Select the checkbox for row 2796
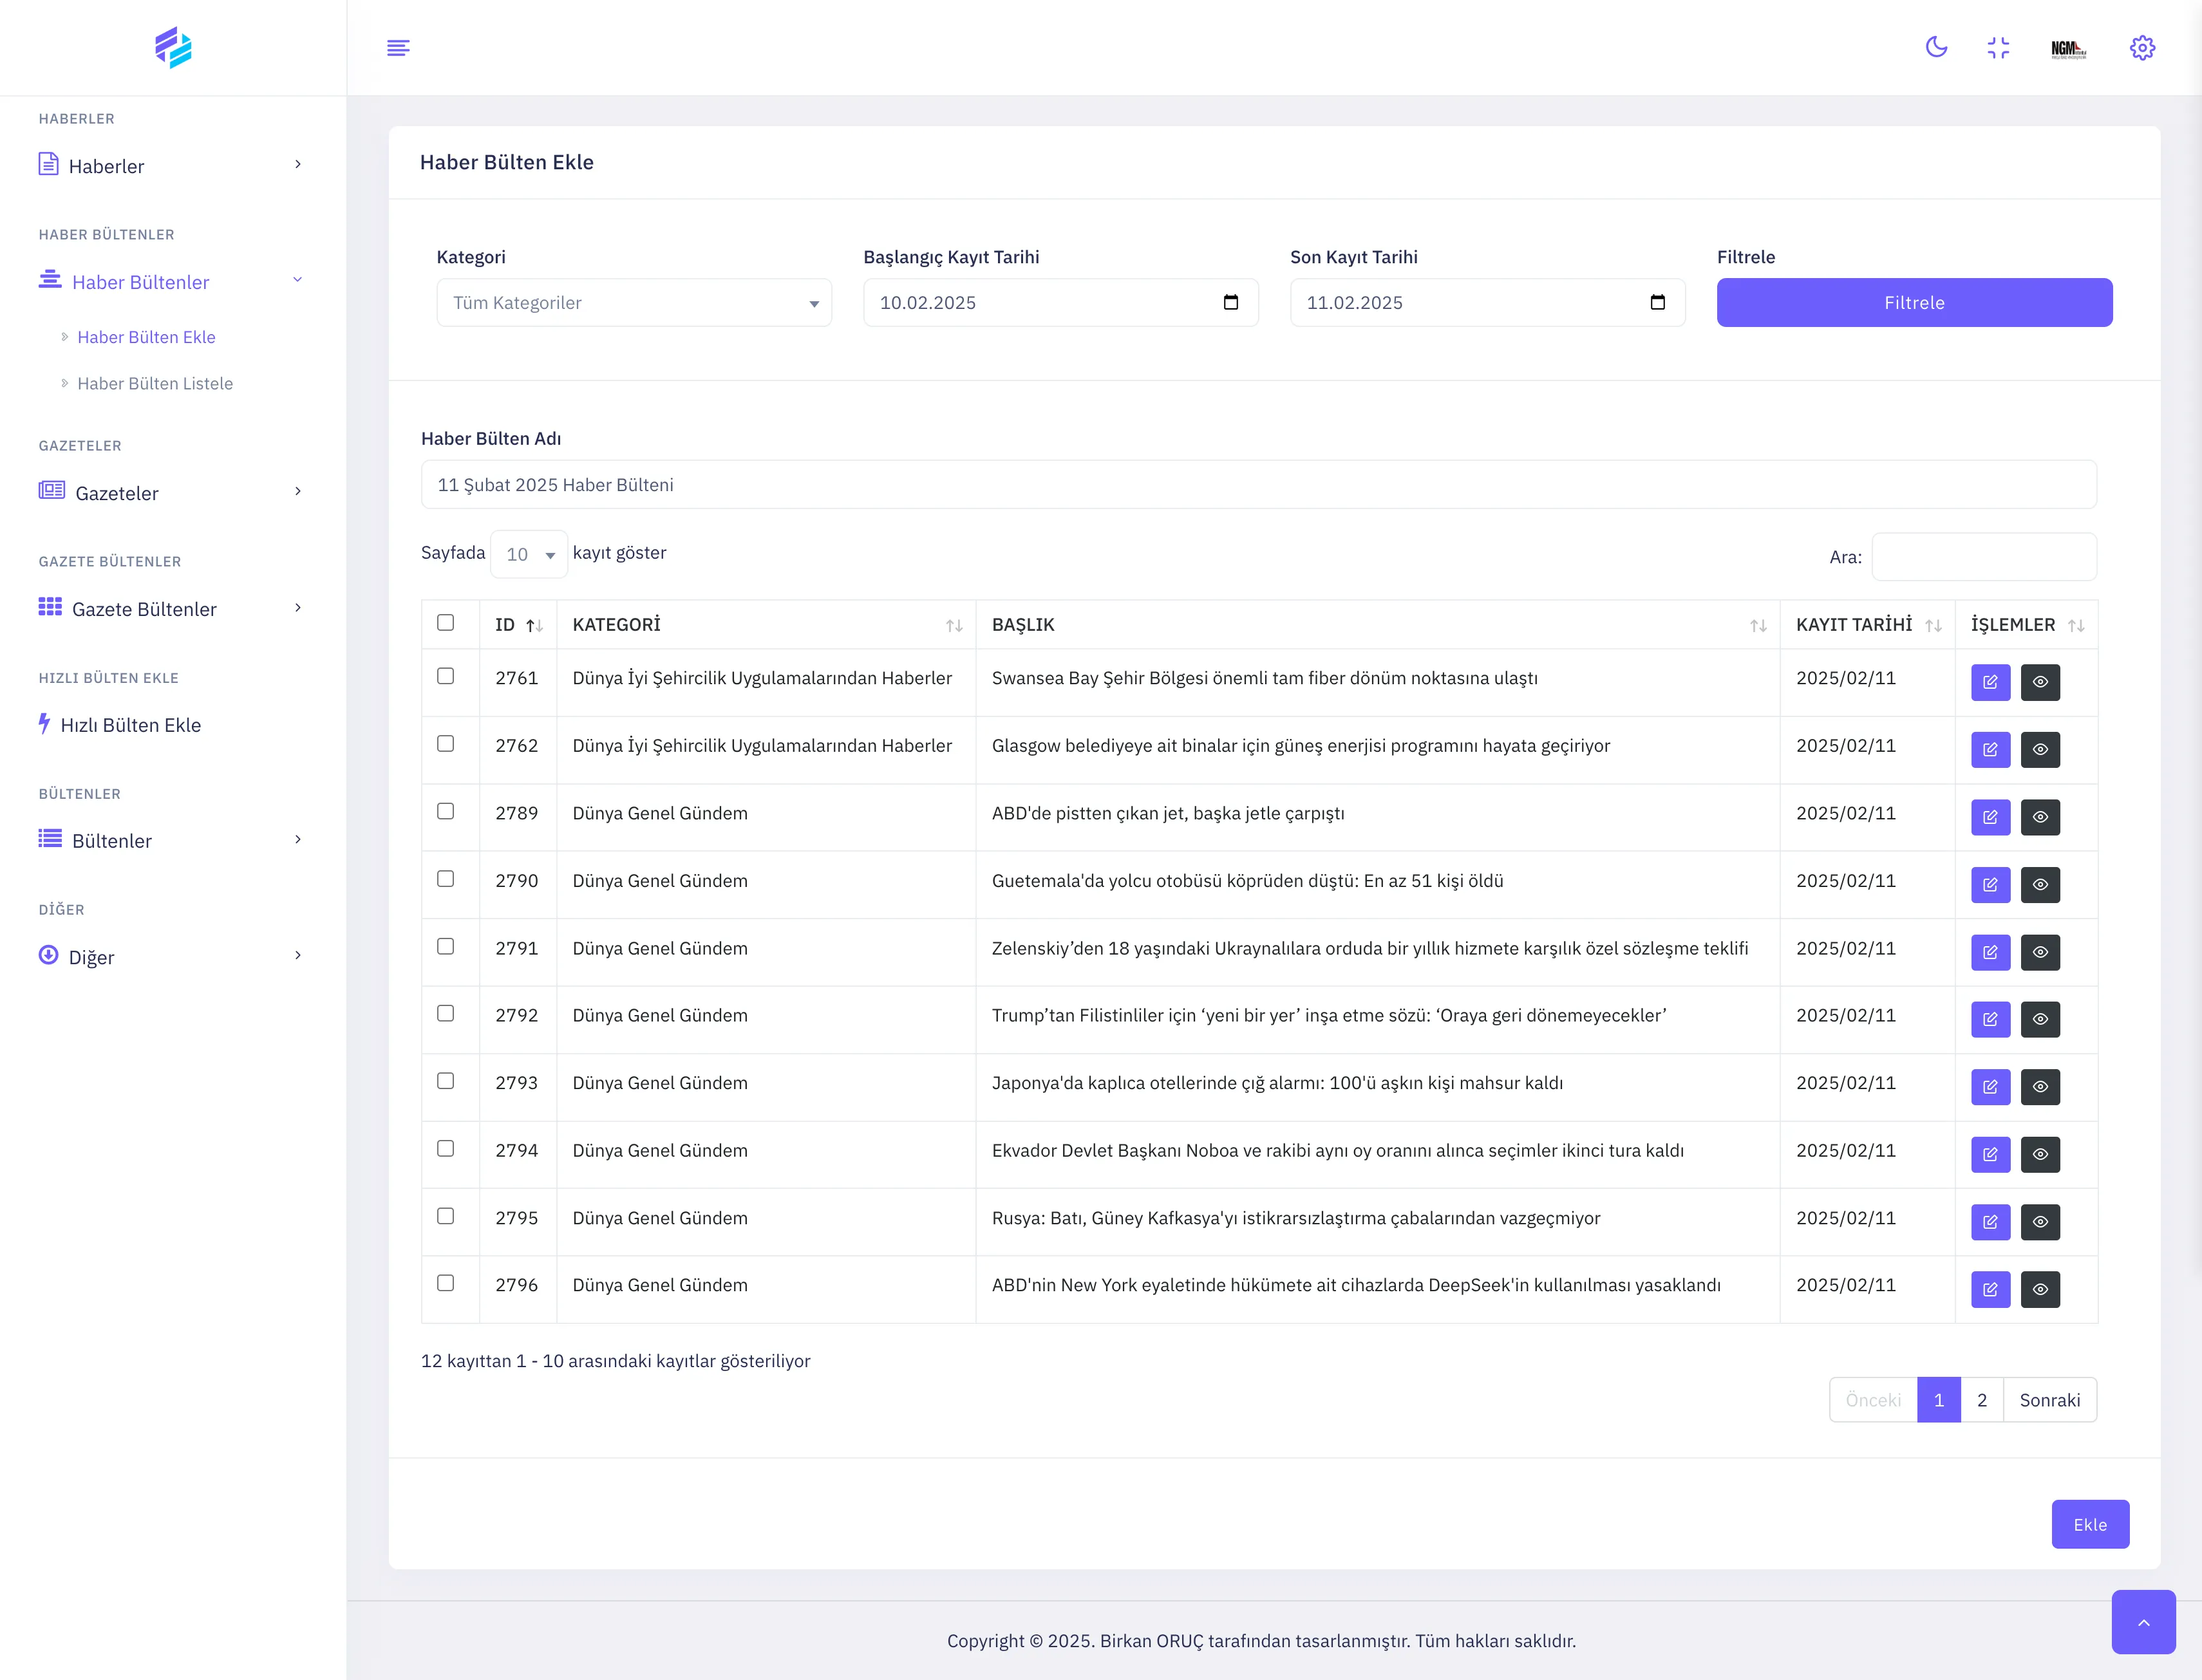The height and width of the screenshot is (1680, 2202). (x=446, y=1283)
